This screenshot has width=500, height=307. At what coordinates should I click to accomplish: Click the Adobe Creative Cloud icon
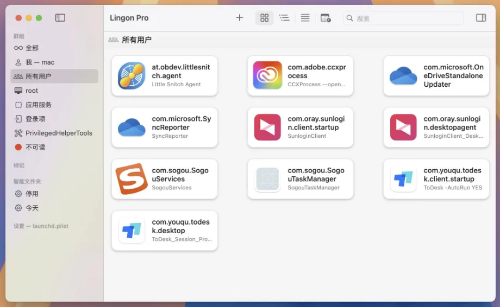(267, 75)
